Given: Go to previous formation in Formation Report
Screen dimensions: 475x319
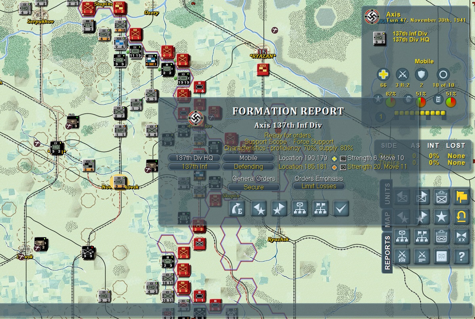Looking at the screenshot, I should tap(259, 209).
